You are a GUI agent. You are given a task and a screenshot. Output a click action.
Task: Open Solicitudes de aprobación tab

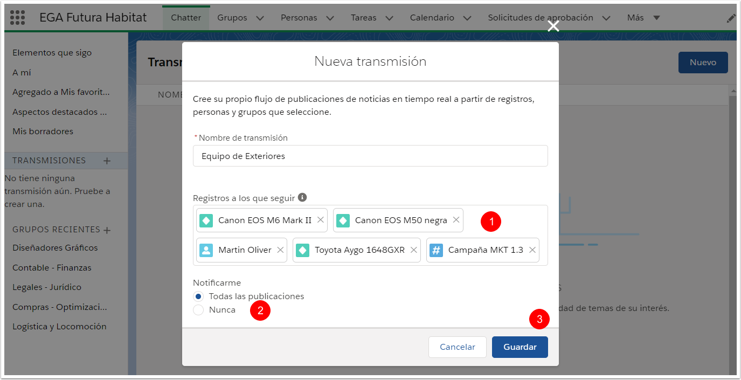541,18
